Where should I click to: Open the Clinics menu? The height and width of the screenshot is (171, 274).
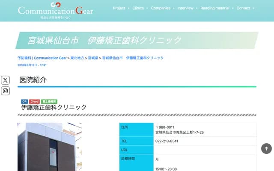coord(138,8)
